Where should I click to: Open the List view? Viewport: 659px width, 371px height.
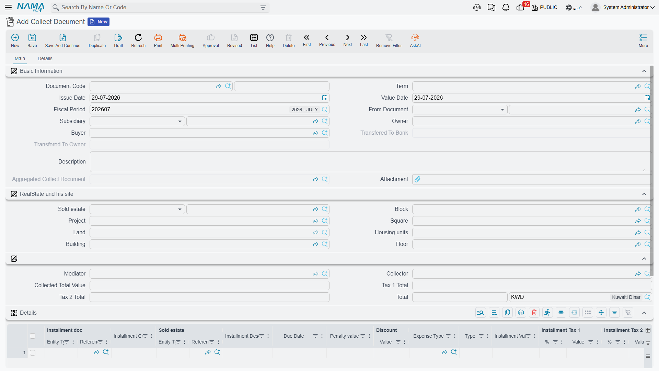(254, 40)
